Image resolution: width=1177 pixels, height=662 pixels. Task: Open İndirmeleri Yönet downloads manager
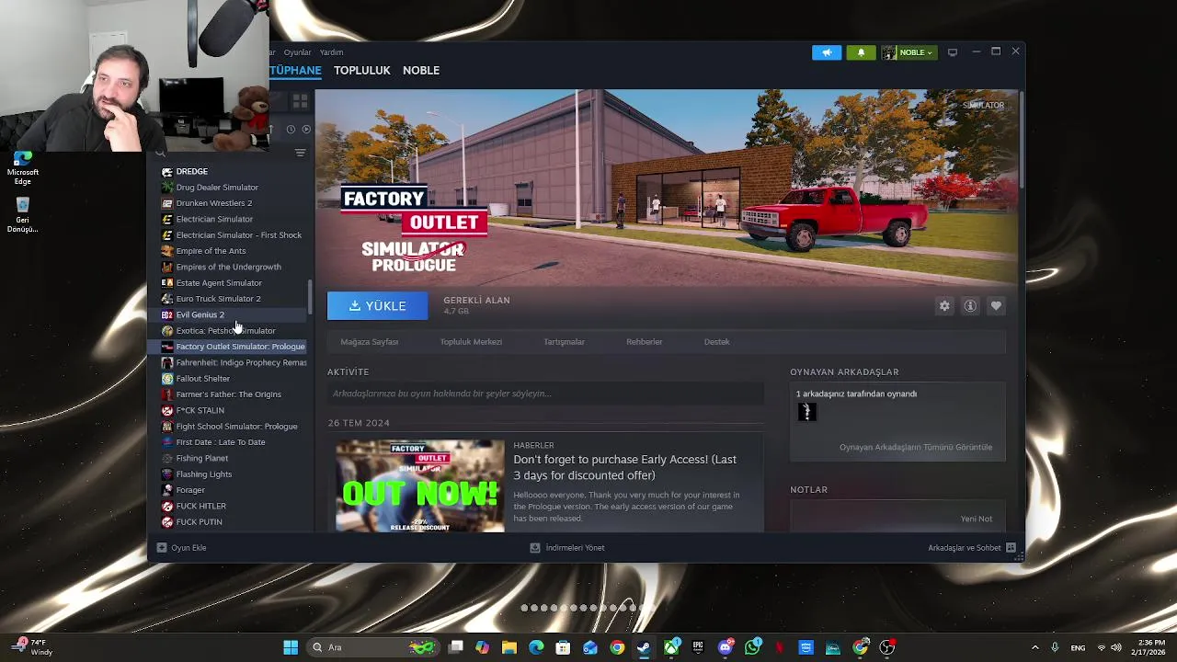coord(567,548)
